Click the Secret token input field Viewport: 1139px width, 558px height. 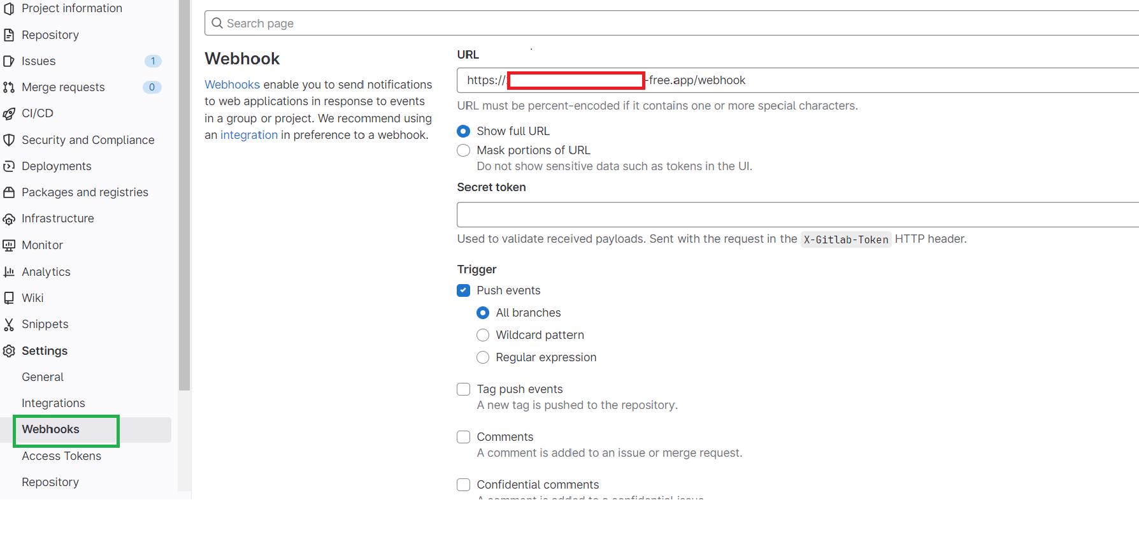click(x=798, y=215)
